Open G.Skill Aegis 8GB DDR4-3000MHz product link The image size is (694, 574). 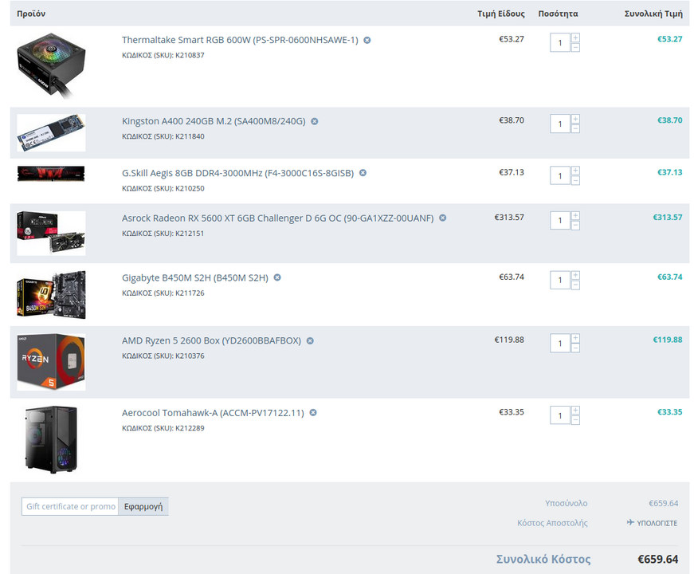(x=237, y=173)
